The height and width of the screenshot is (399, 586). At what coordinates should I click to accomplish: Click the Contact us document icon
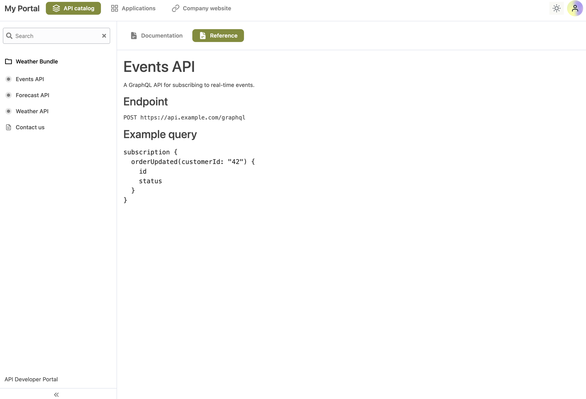[x=9, y=127]
